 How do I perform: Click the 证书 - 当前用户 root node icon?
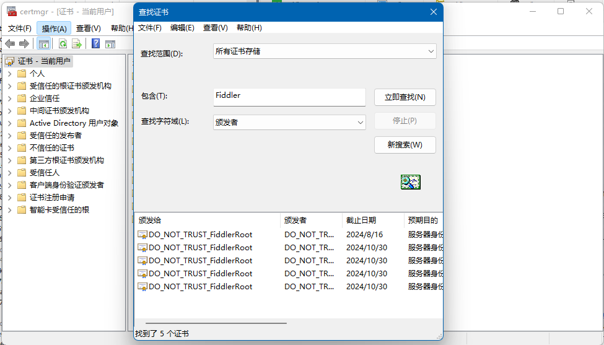[10, 61]
